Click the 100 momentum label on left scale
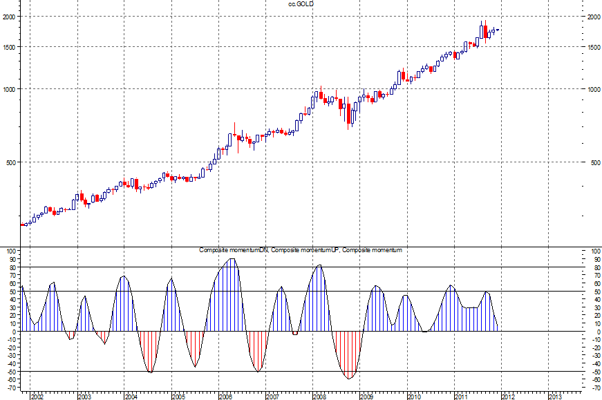602x400 pixels. pyautogui.click(x=11, y=251)
